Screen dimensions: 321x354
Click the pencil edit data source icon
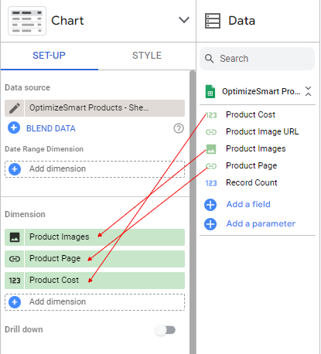(15, 108)
